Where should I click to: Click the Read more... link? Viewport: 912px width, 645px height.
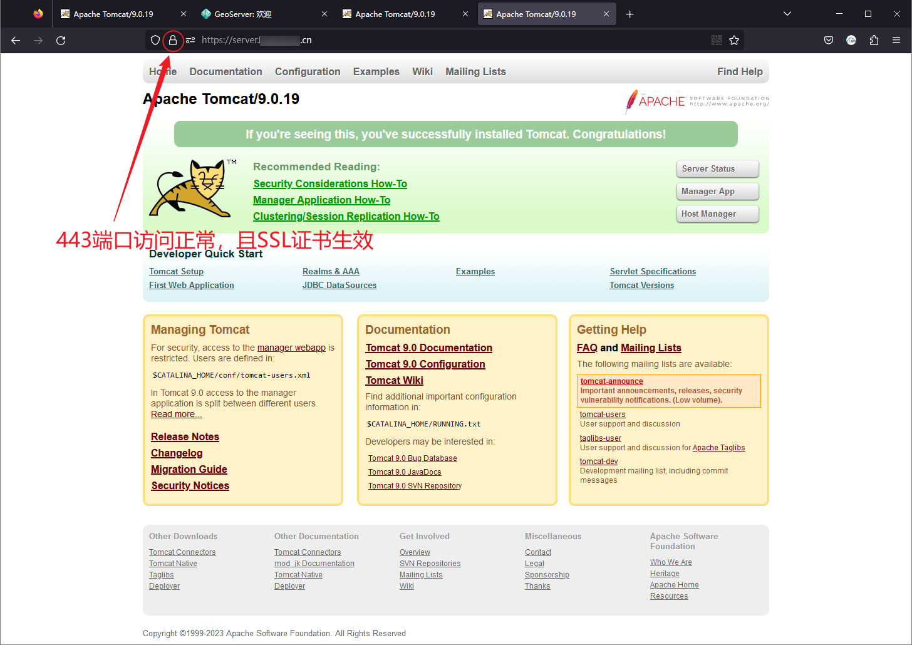click(177, 414)
